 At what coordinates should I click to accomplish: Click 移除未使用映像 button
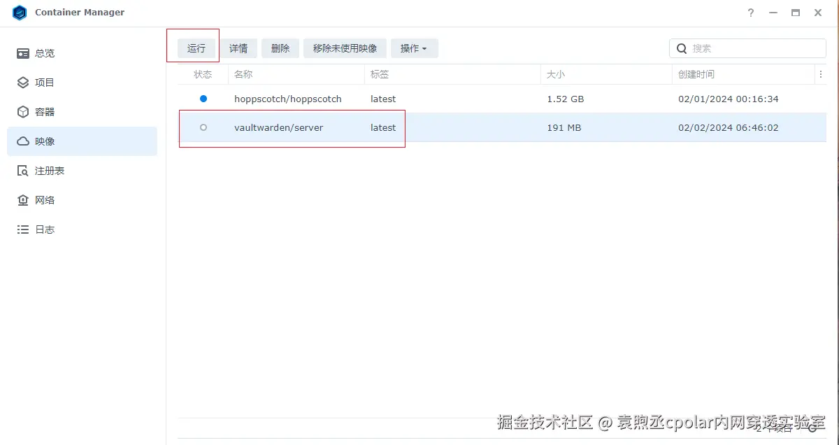coord(345,48)
